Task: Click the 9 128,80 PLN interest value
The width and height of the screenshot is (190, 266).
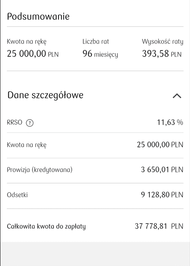Action: 162,195
